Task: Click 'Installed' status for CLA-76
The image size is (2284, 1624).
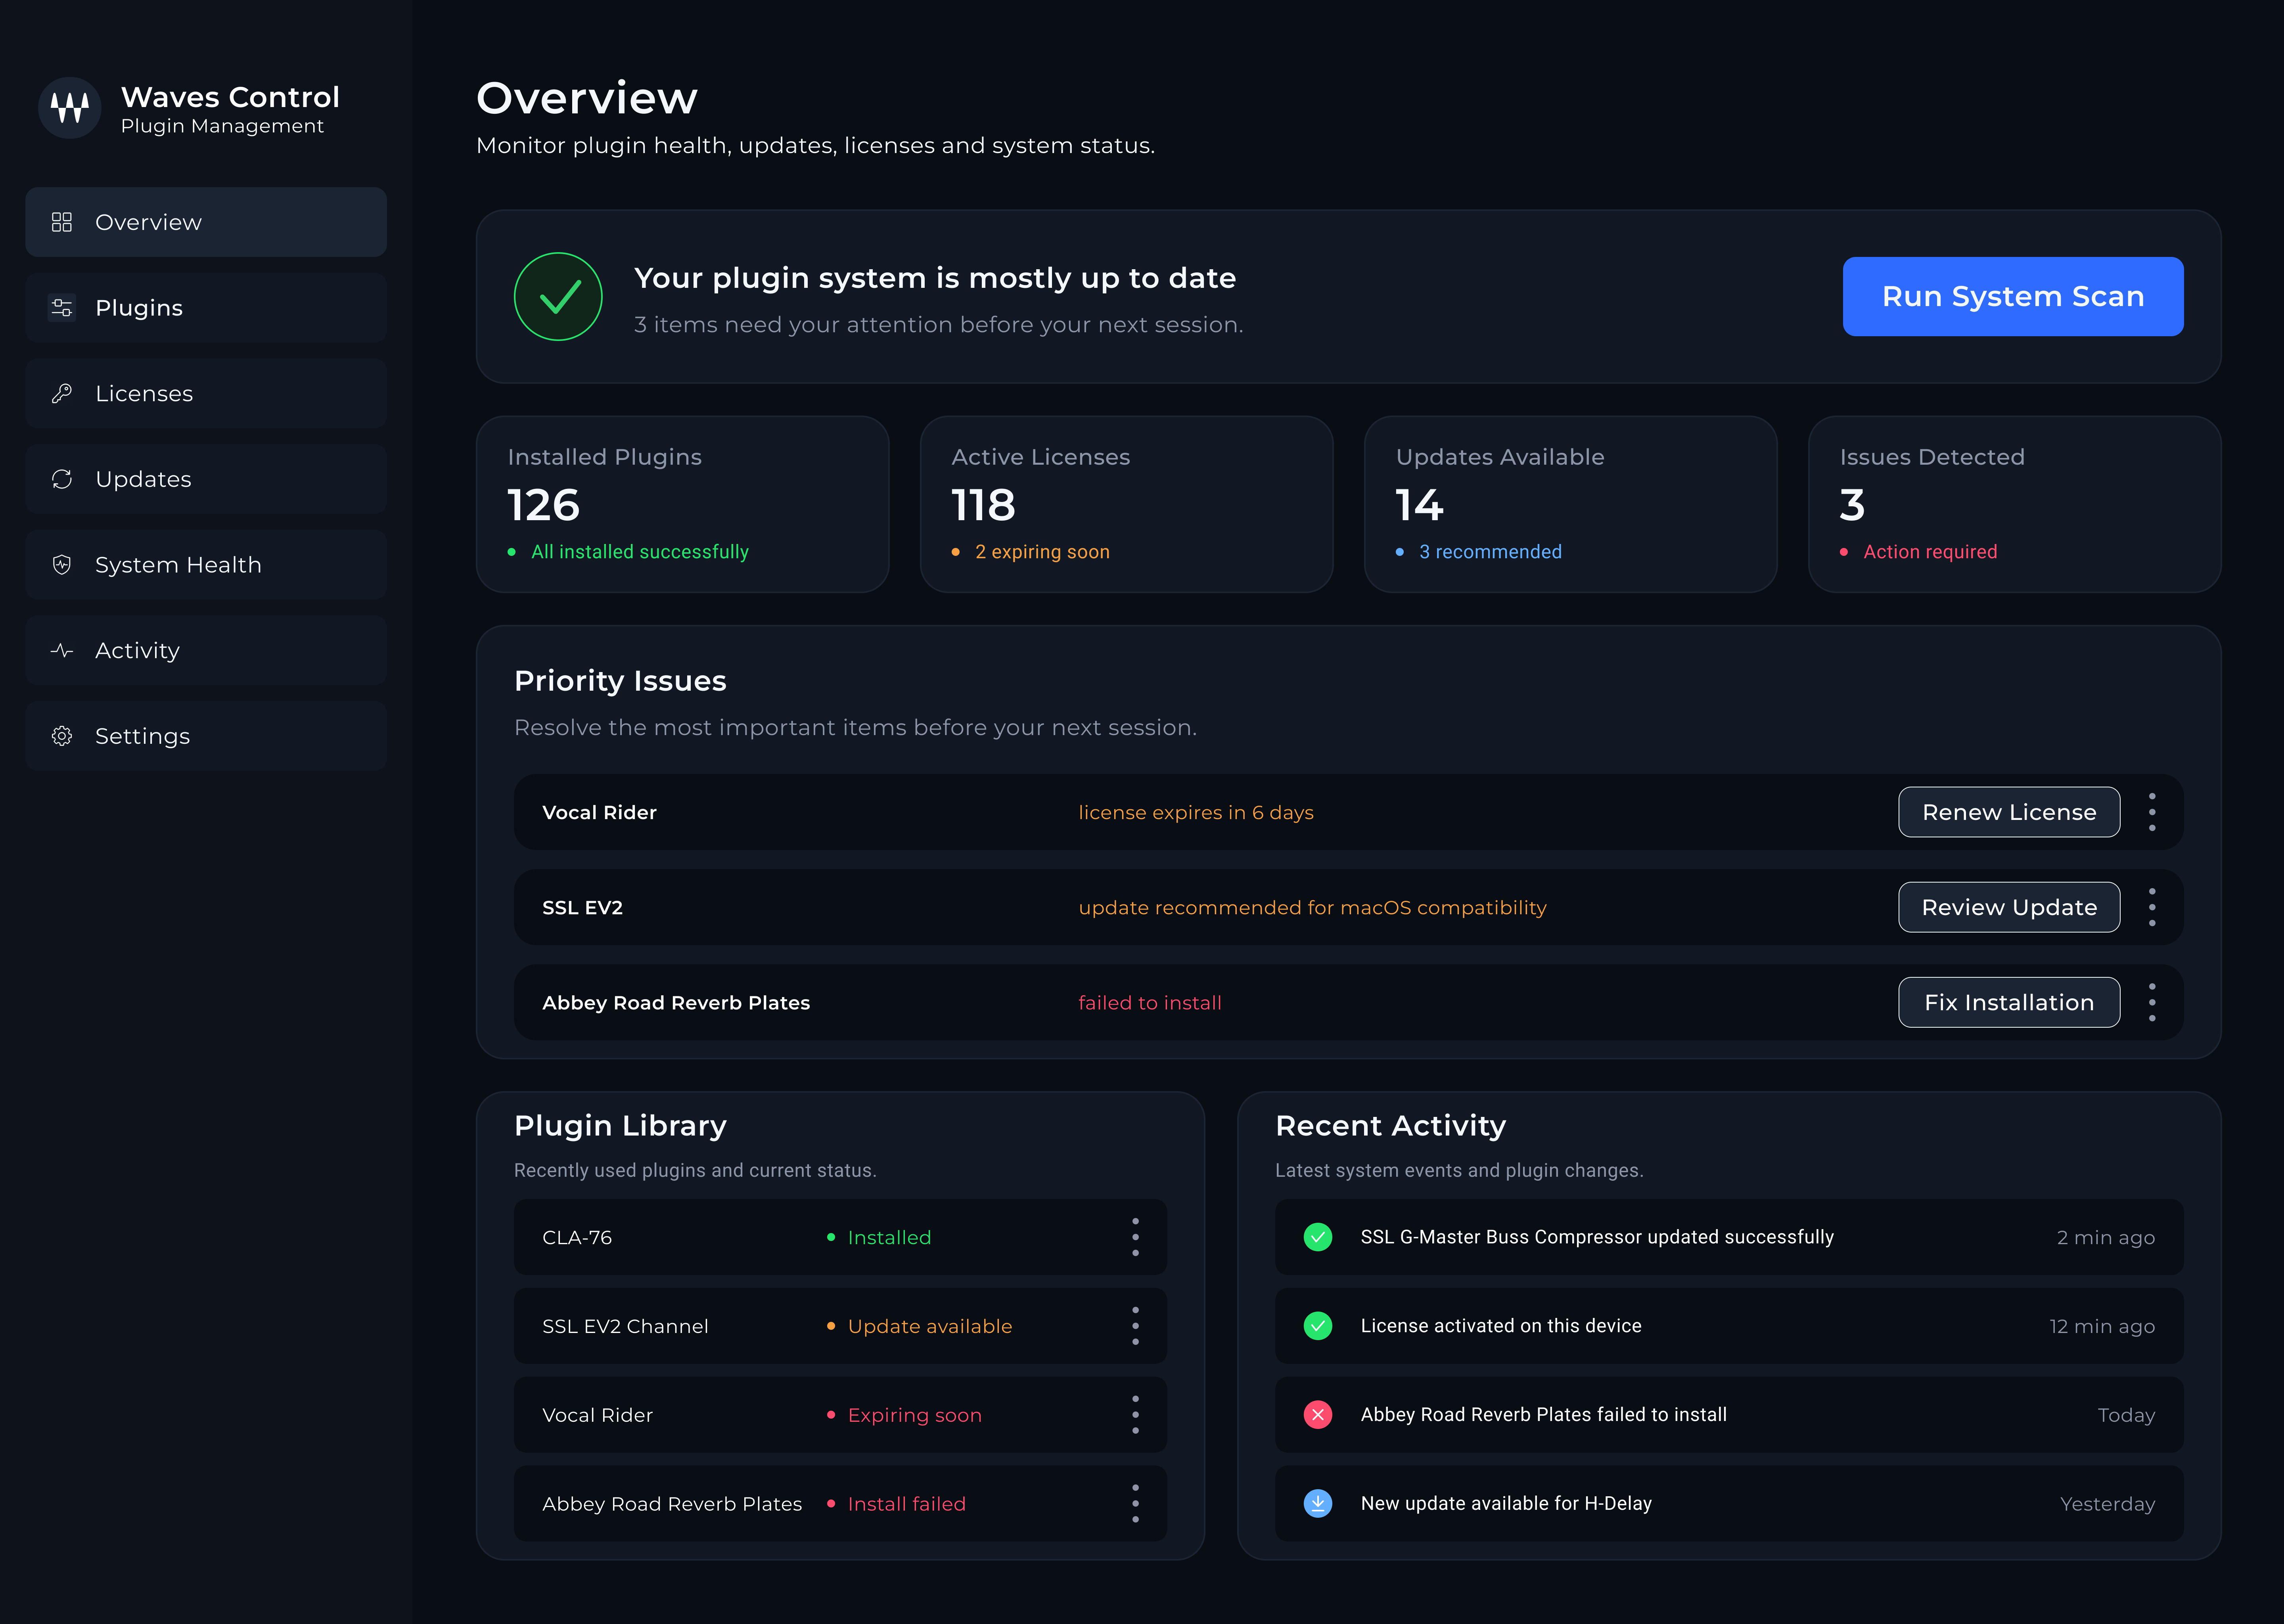Action: click(x=889, y=1237)
